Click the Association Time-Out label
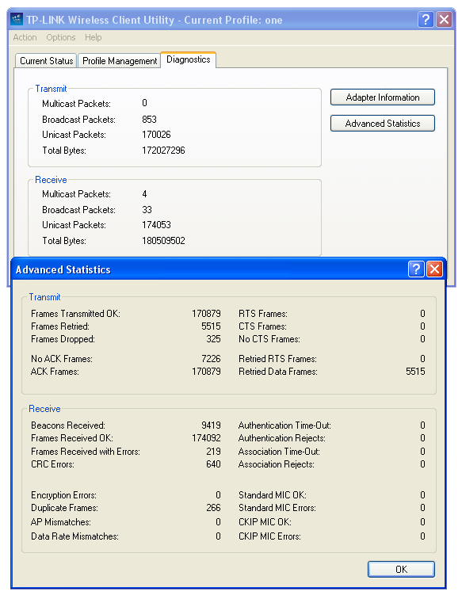Viewport: 462px width, 599px height. pyautogui.click(x=280, y=451)
